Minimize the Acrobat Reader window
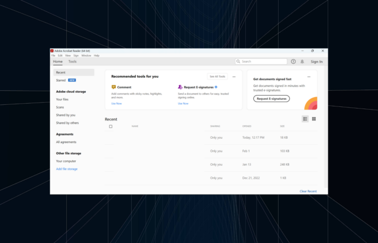The height and width of the screenshot is (243, 378). point(302,51)
